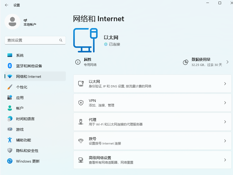Screen dimensions: 233x175
Task: Open 蓝牙和其他设备 category
Action: pos(35,66)
